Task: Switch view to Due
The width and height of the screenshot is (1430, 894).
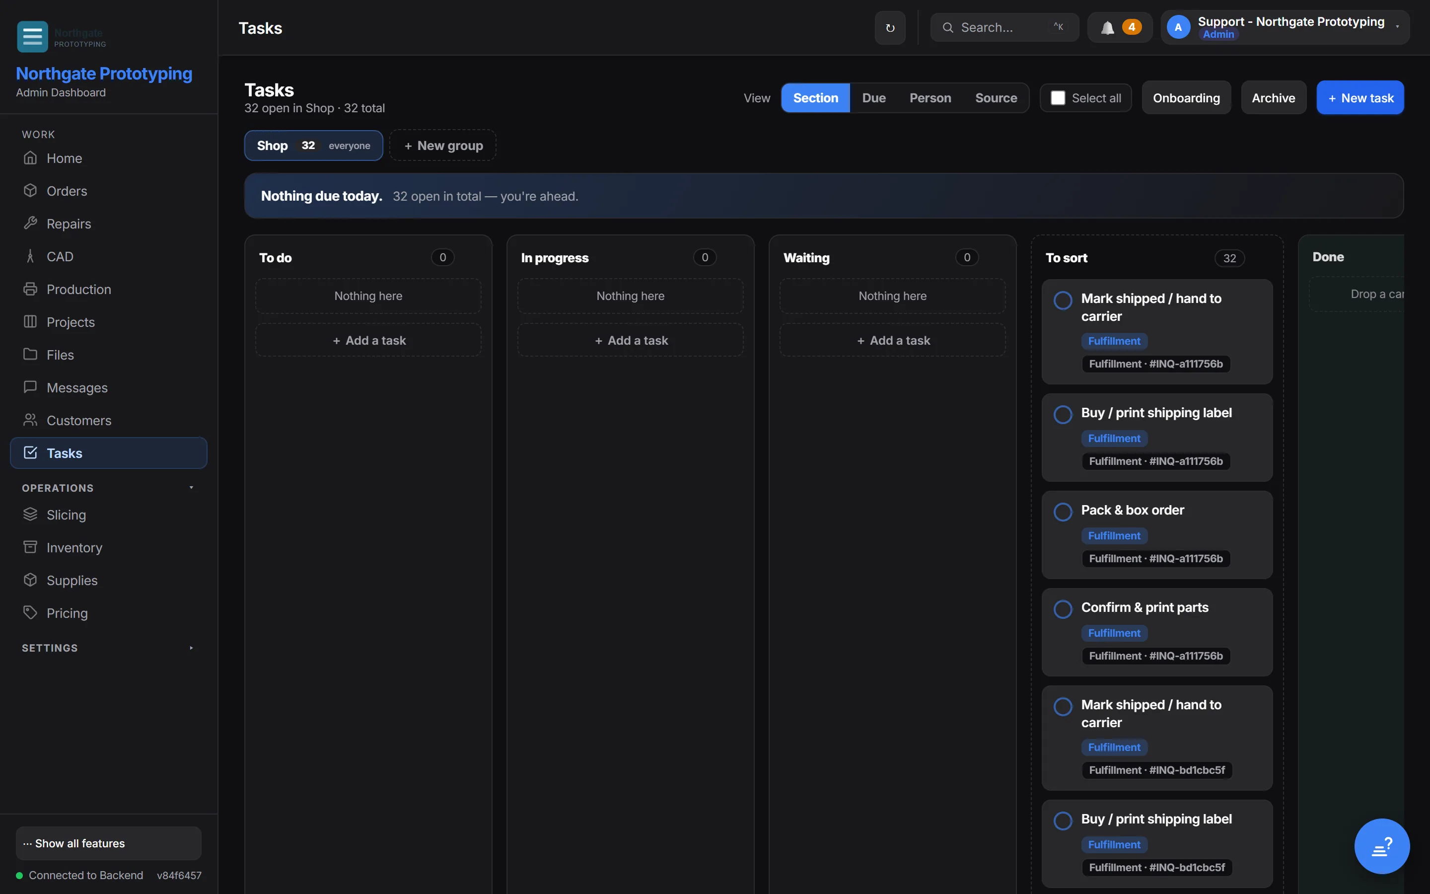Action: point(873,98)
